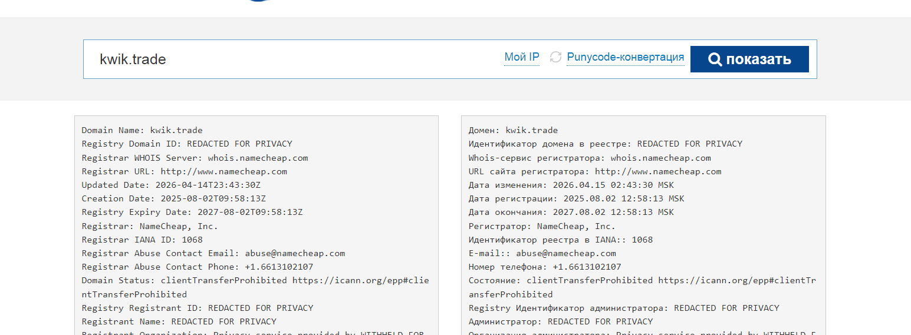
Task: Click the показать search button
Action: tap(749, 59)
